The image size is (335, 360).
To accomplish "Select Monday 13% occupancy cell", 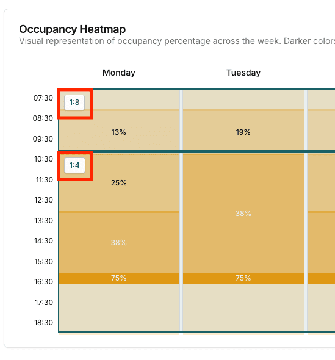I will (119, 130).
